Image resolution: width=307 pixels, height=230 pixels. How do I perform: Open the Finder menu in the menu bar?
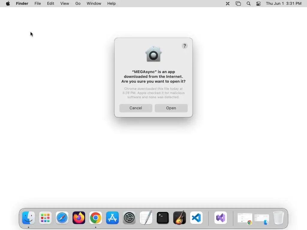[x=22, y=4]
